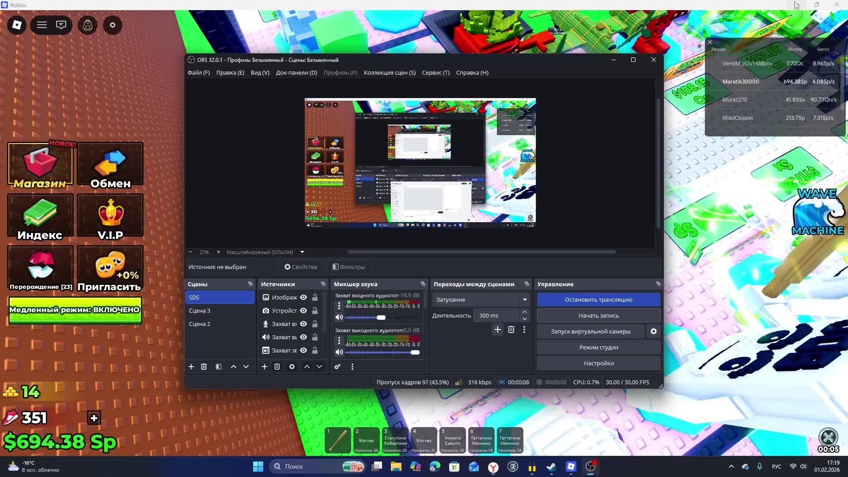Add a scene transition with plus icon
This screenshot has width=848, height=477.
coord(498,329)
